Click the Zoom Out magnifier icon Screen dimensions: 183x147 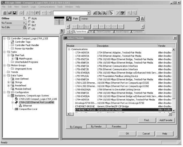pos(134,13)
